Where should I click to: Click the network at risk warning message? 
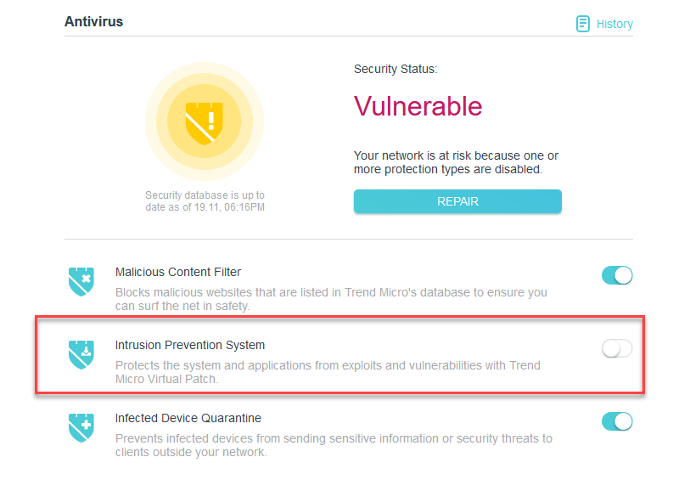pos(456,162)
